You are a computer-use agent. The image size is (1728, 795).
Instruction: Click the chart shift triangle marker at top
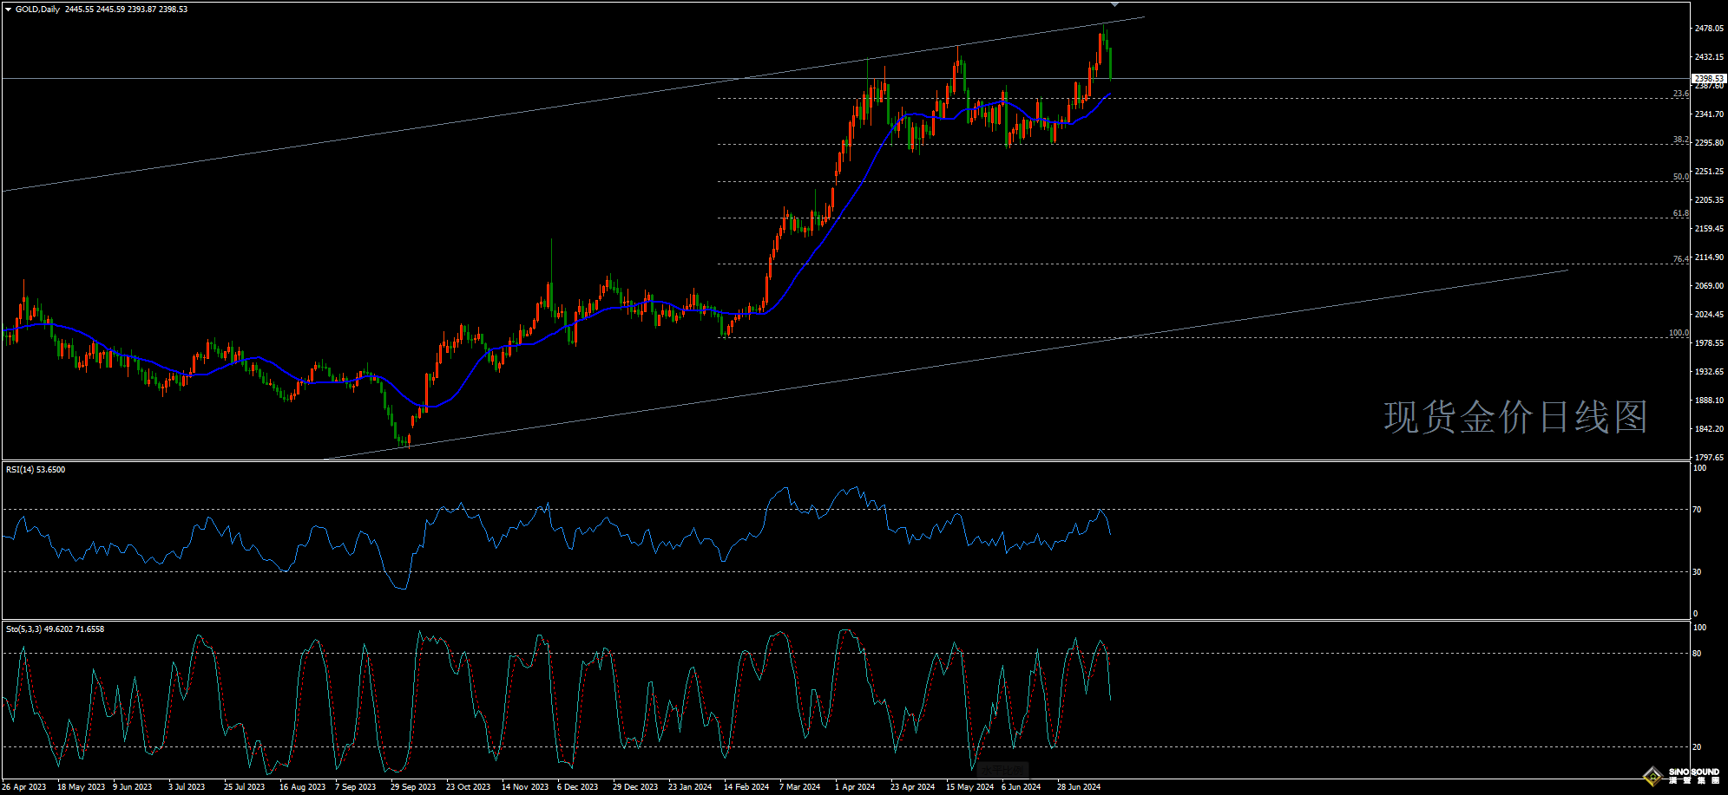1115,4
